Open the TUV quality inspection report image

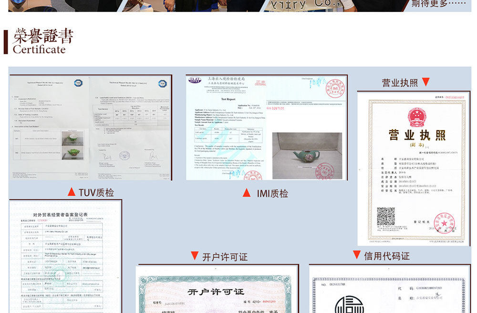pyautogui.click(x=91, y=127)
